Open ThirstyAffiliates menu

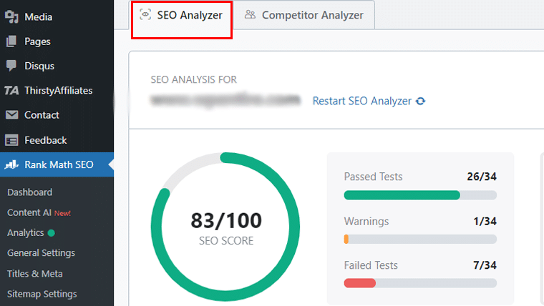pos(57,91)
